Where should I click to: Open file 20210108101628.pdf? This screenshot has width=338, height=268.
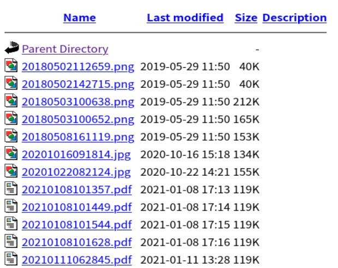77,242
